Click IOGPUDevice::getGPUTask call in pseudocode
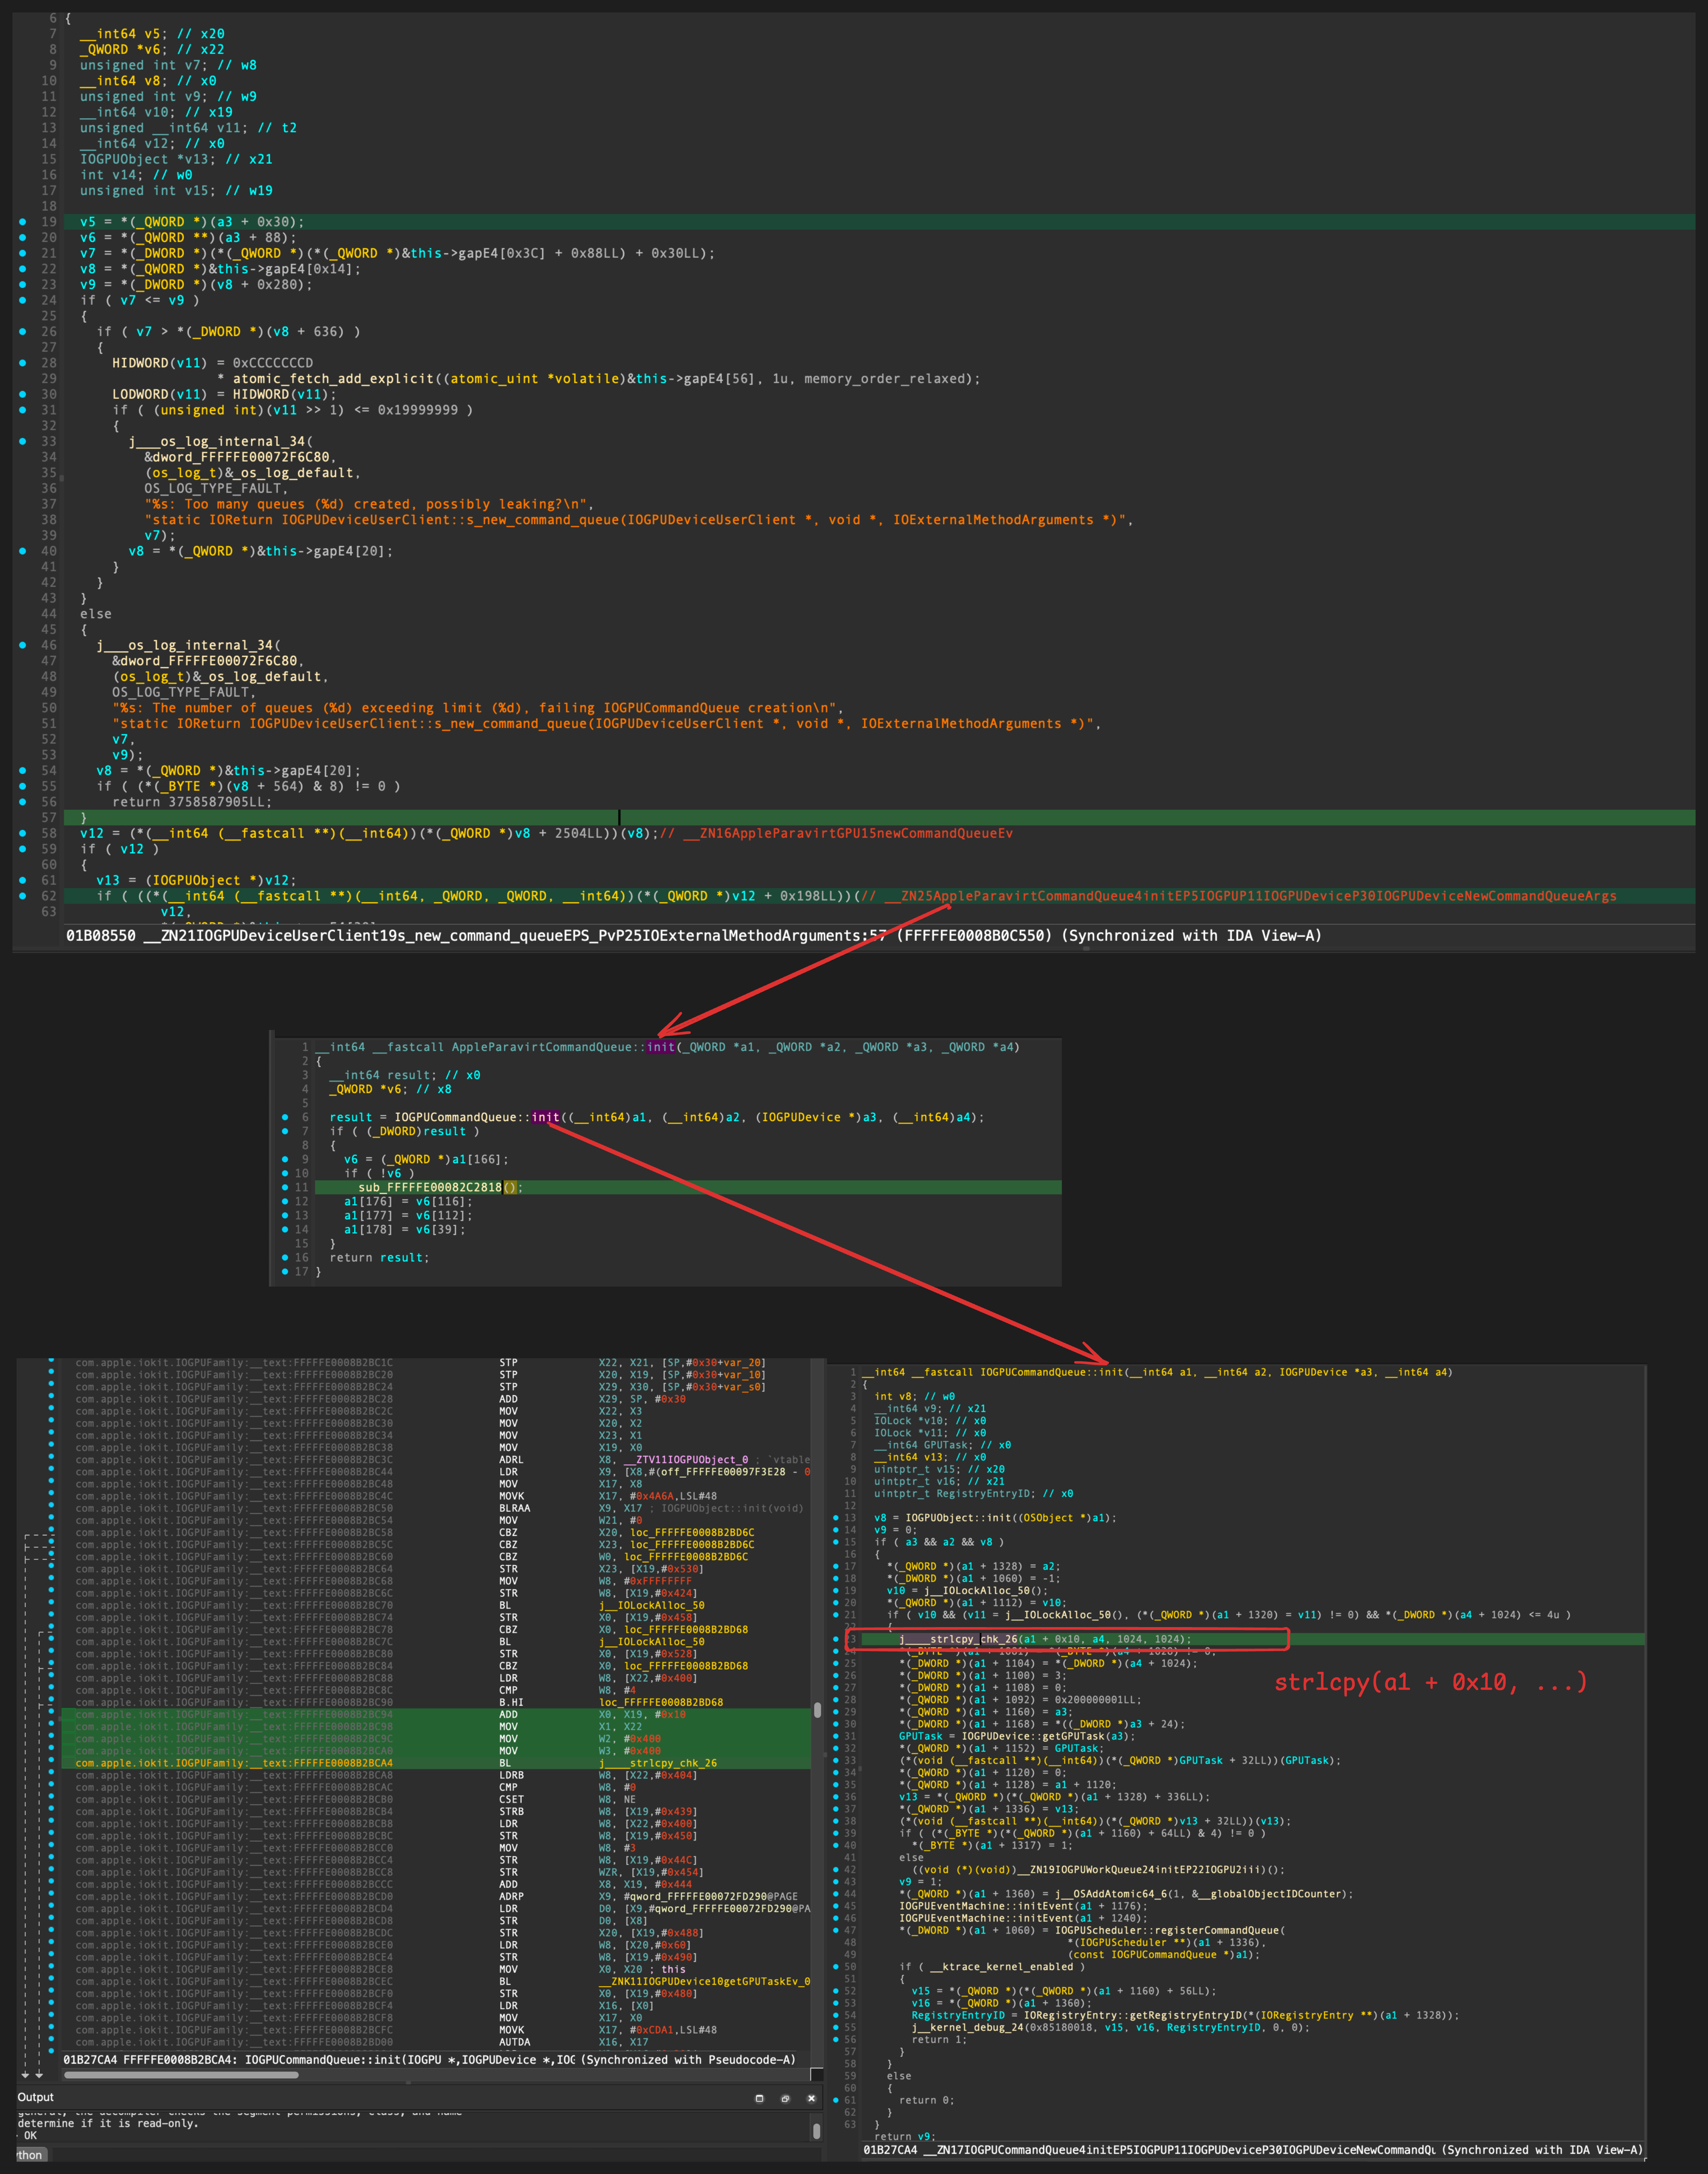This screenshot has width=1708, height=2174. pyautogui.click(x=1032, y=1736)
